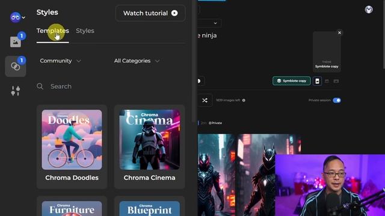Switch to the Templates tab
This screenshot has width=385, height=216.
tap(52, 31)
